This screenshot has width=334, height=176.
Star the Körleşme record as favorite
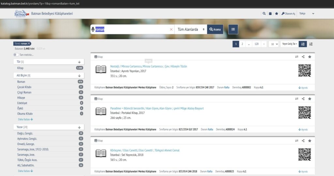click(x=310, y=140)
